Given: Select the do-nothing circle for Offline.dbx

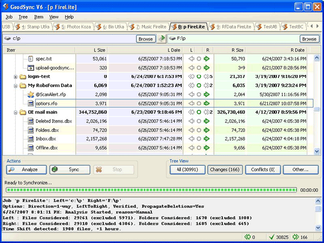Looking at the screenshot, I should click(199, 148).
